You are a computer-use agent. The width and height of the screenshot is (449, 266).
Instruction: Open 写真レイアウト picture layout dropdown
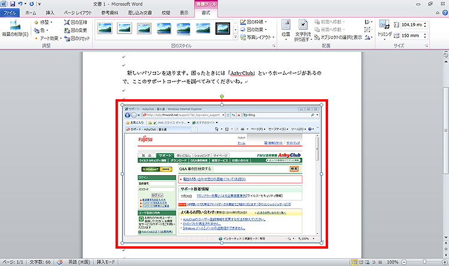click(x=257, y=37)
